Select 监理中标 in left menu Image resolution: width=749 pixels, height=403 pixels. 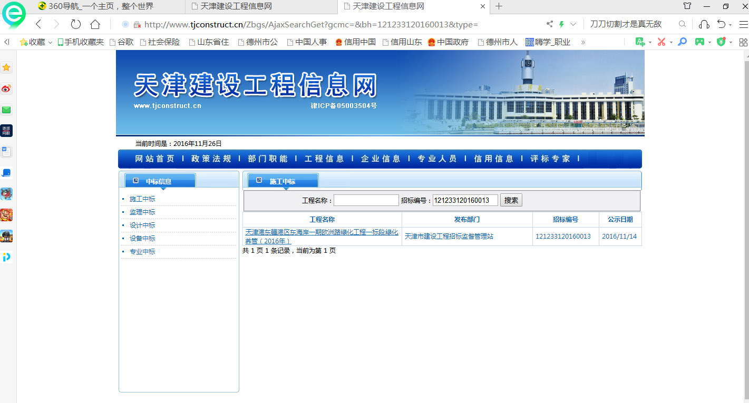[x=142, y=212]
